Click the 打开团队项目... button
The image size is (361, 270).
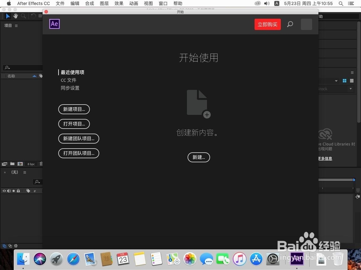[x=79, y=153]
